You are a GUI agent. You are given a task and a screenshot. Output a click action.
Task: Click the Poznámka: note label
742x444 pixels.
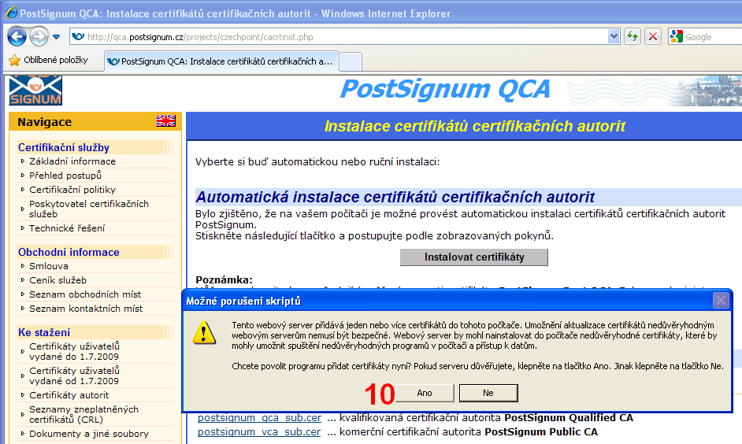tap(224, 280)
